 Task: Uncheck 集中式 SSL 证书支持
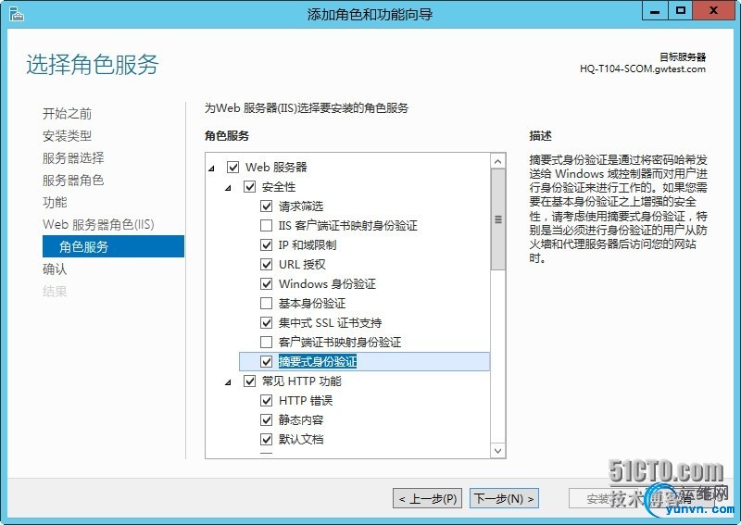267,323
